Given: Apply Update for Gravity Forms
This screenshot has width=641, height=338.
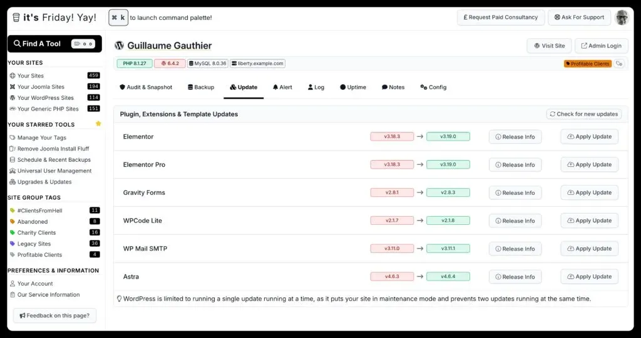Looking at the screenshot, I should (589, 192).
